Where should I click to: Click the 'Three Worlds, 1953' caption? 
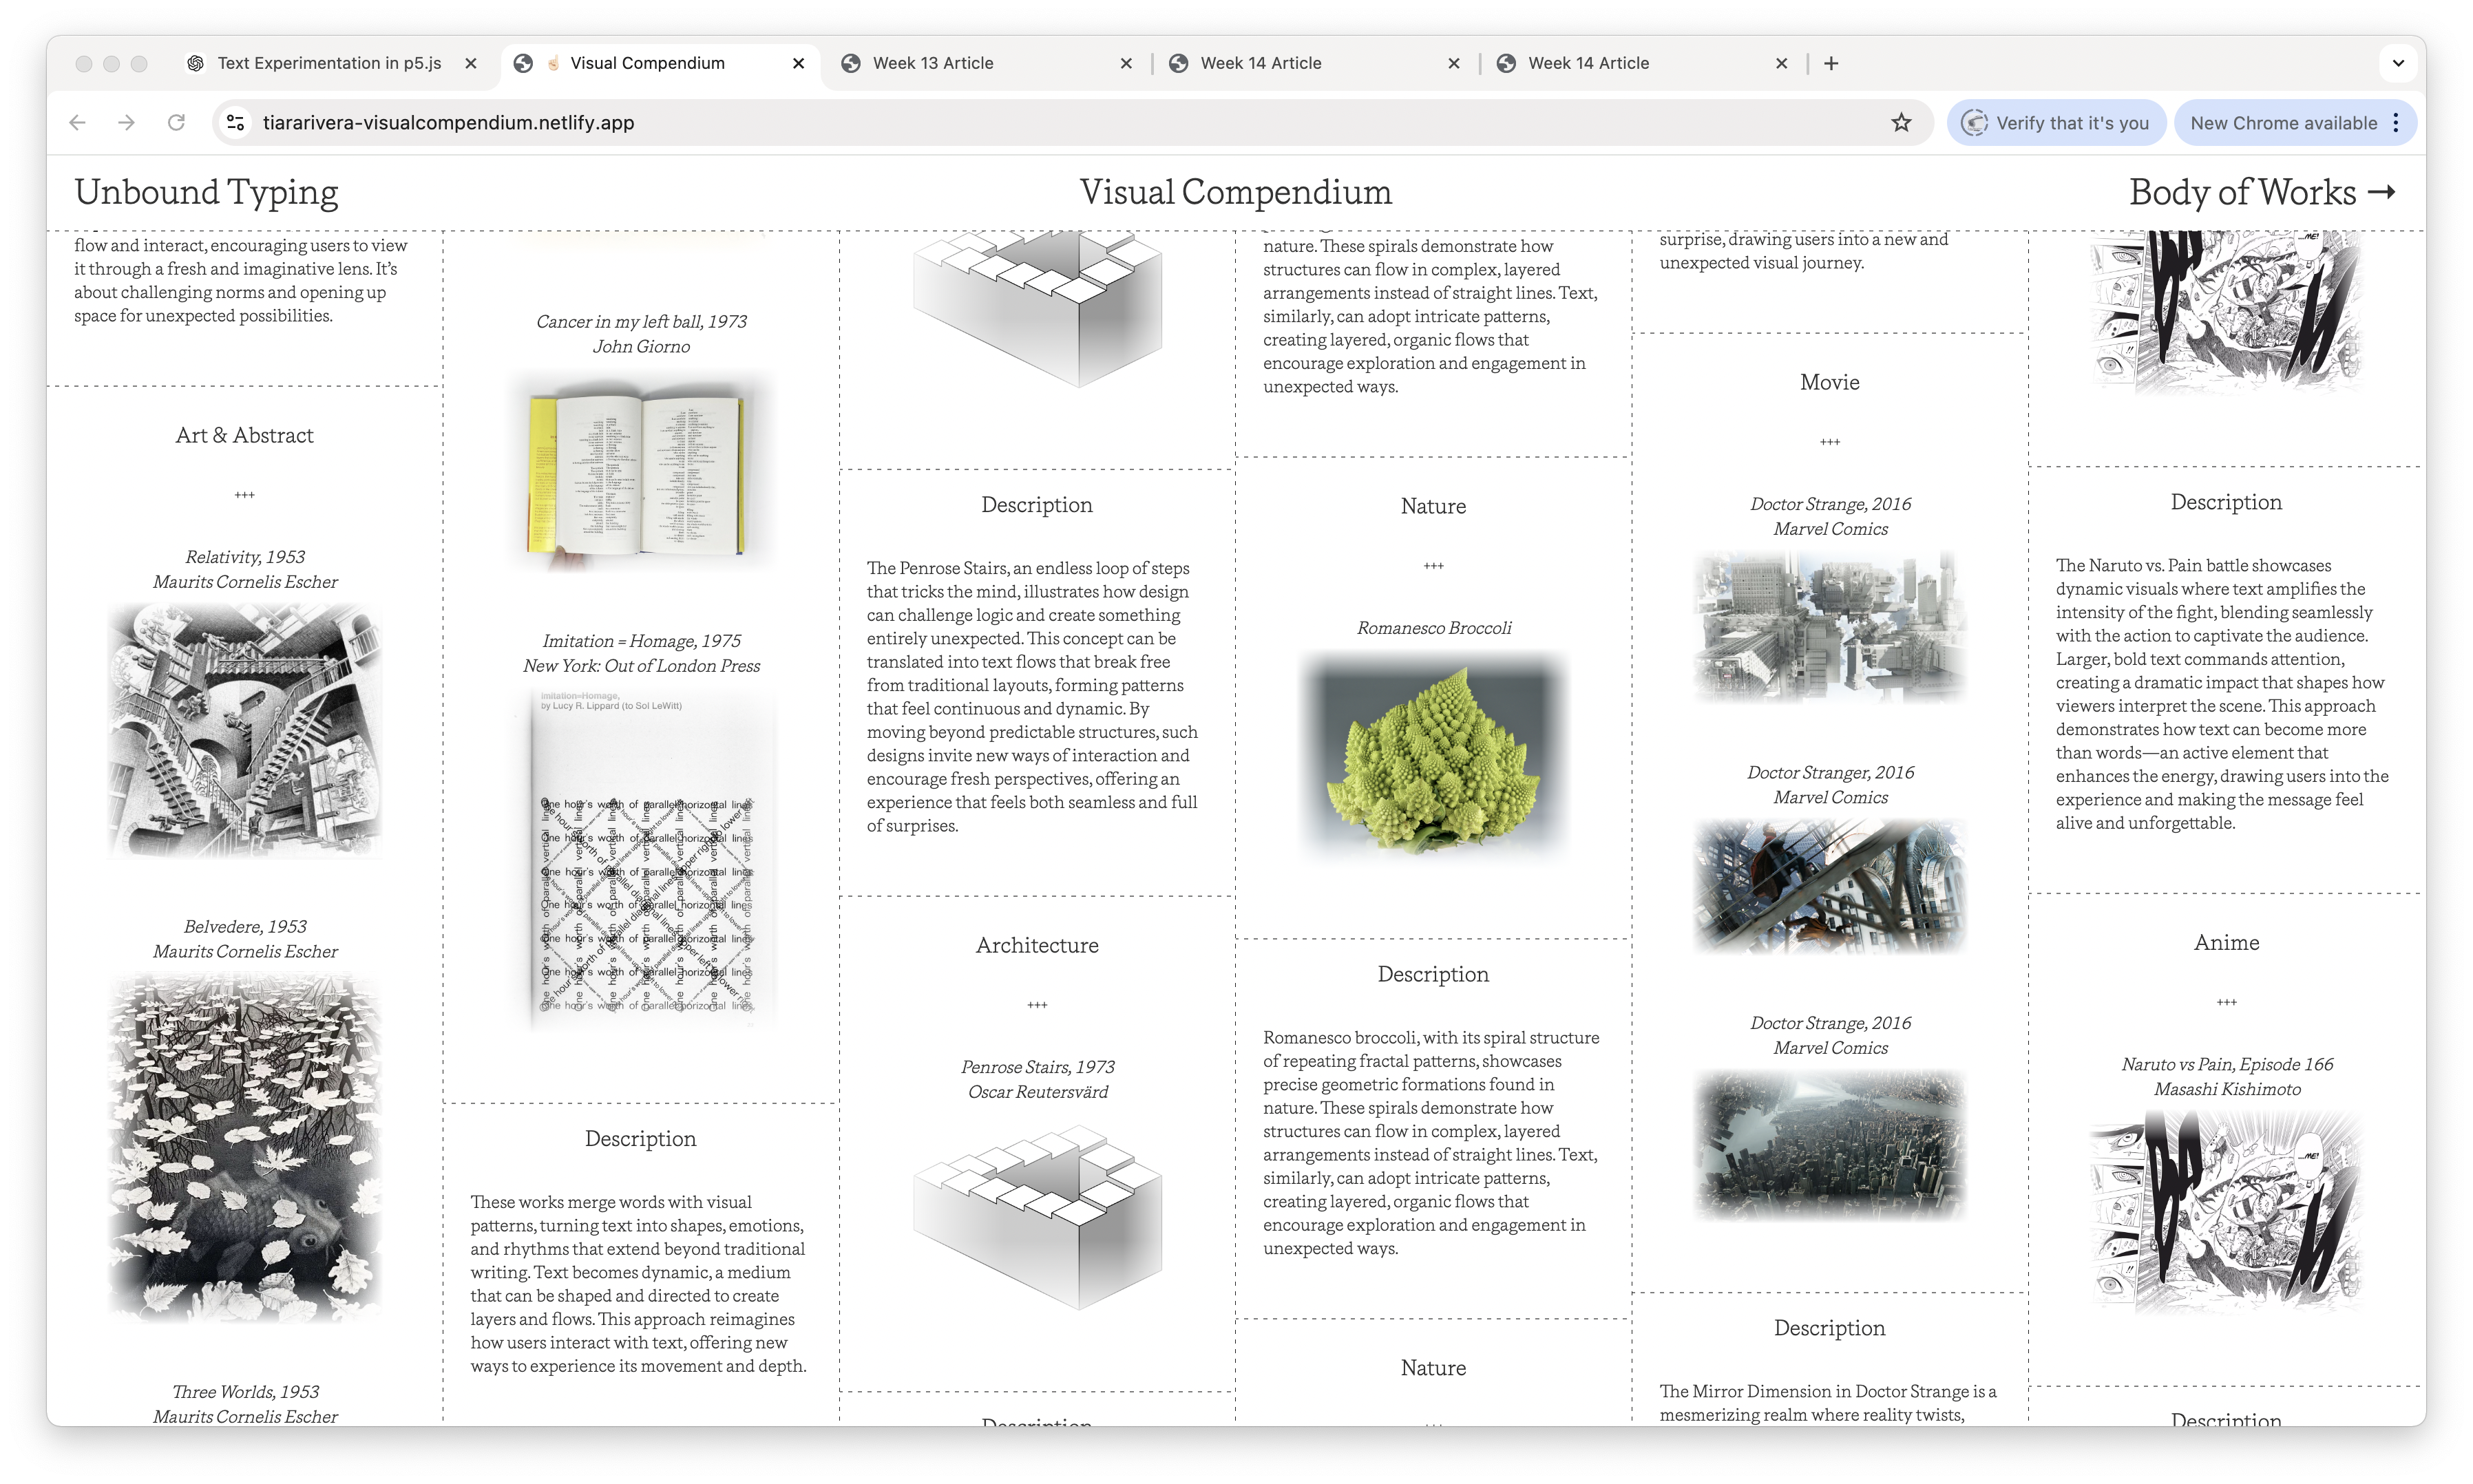click(245, 1392)
